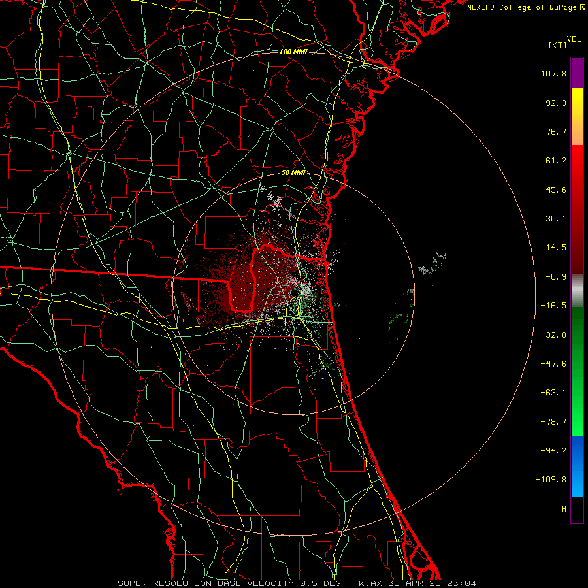Image resolution: width=588 pixels, height=588 pixels.
Task: Click the gray near-zero segment of the color bar
Action: pyautogui.click(x=577, y=290)
